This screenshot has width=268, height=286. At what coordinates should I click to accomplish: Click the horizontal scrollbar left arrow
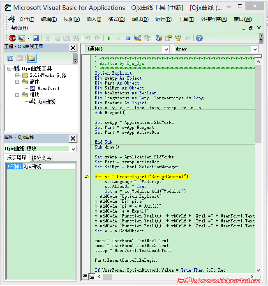pos(99,277)
